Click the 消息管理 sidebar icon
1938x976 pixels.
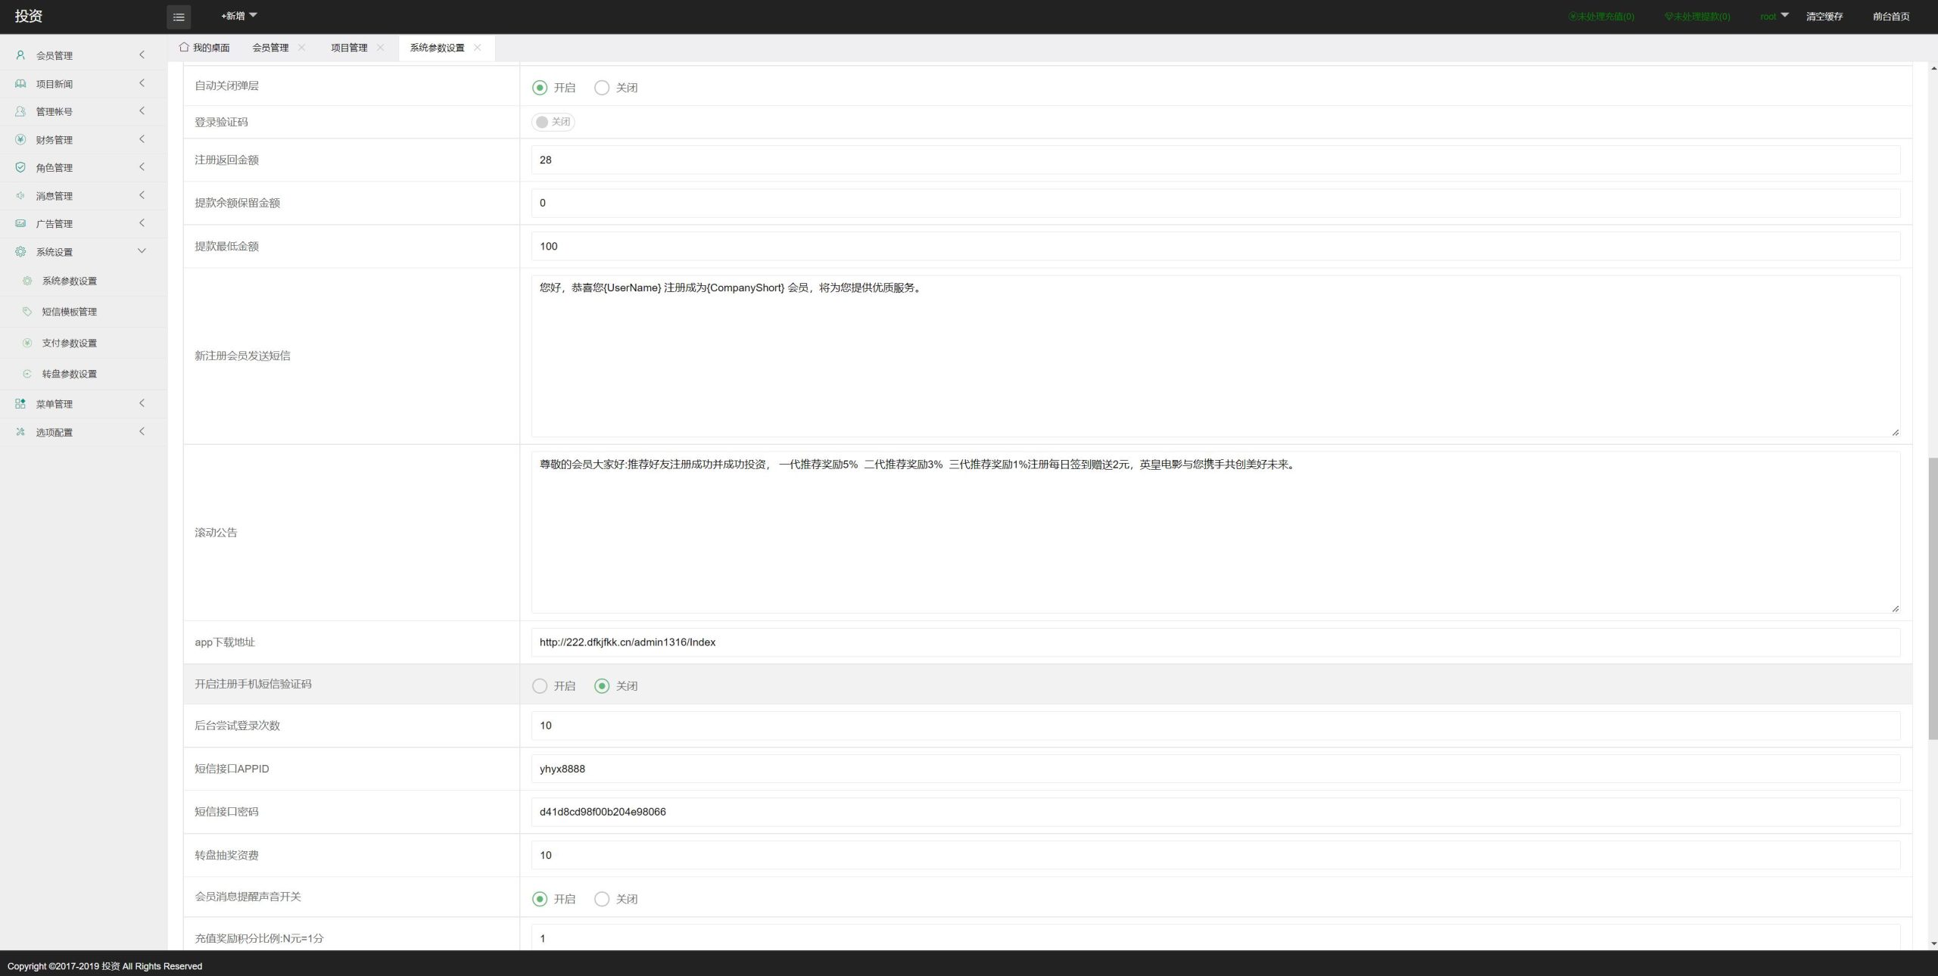pyautogui.click(x=20, y=195)
